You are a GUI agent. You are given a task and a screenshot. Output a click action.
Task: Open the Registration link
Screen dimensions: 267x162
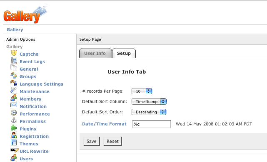pyautogui.click(x=34, y=136)
